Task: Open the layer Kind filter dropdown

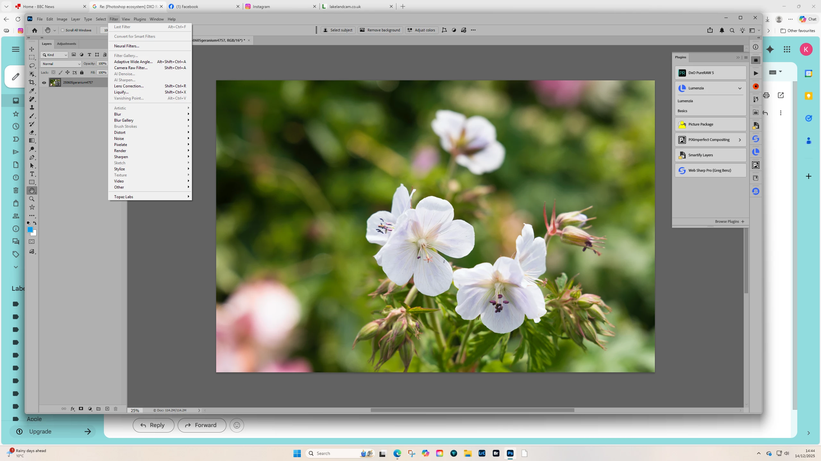Action: pyautogui.click(x=55, y=55)
